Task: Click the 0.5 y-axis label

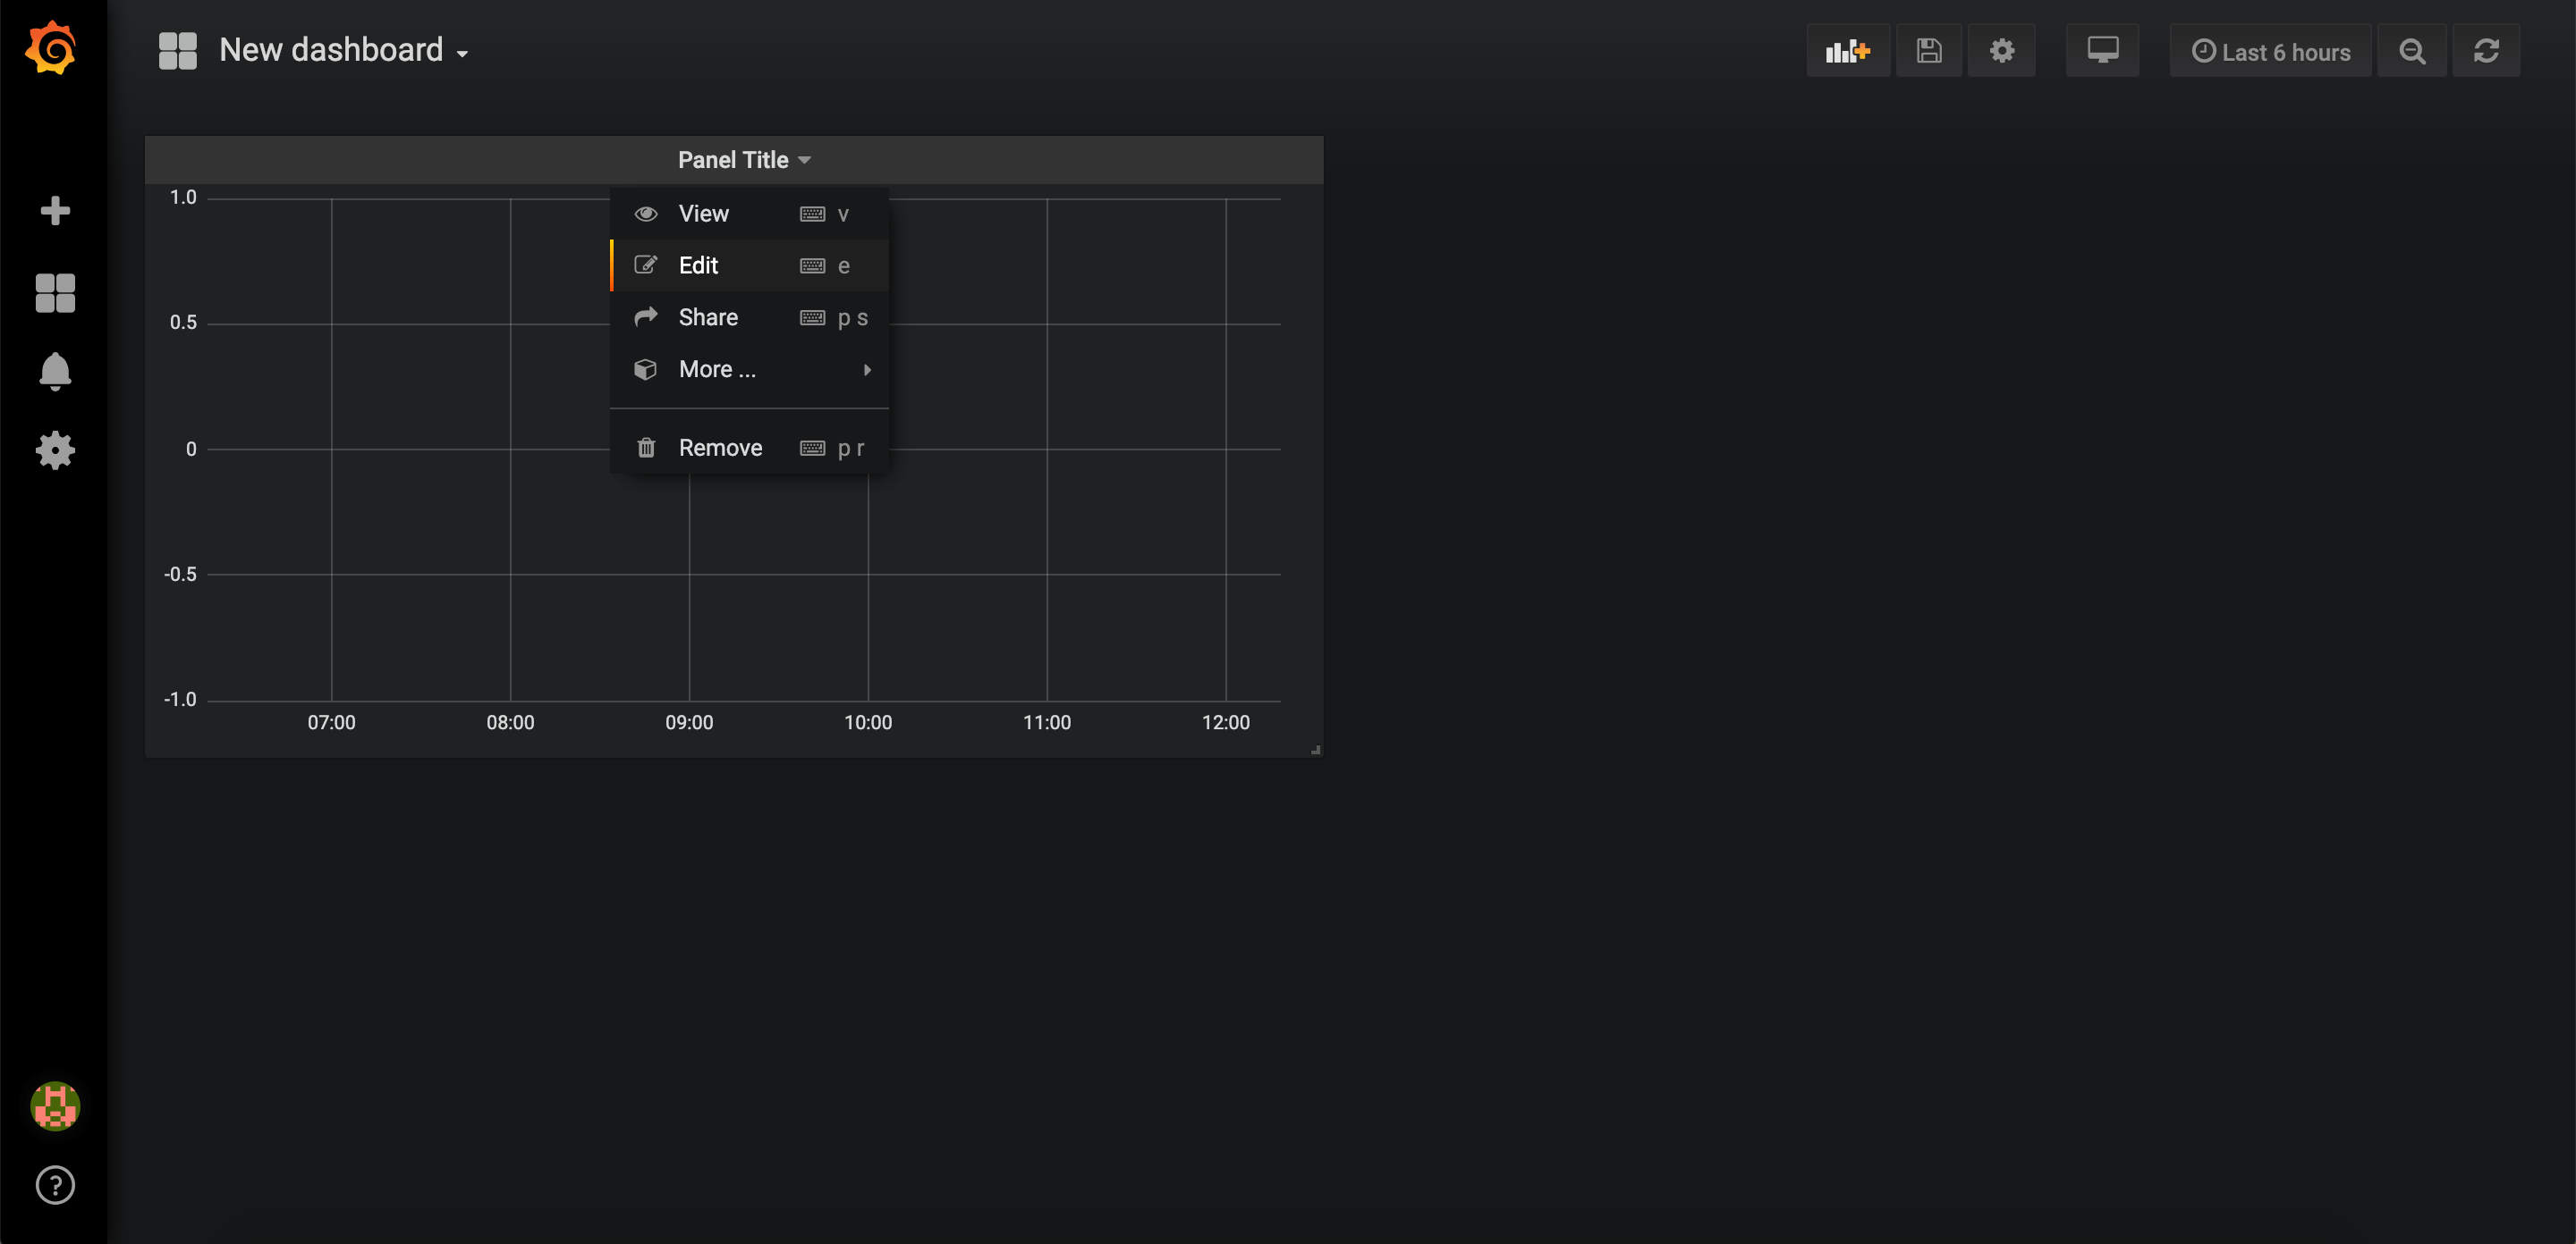Action: (x=183, y=323)
